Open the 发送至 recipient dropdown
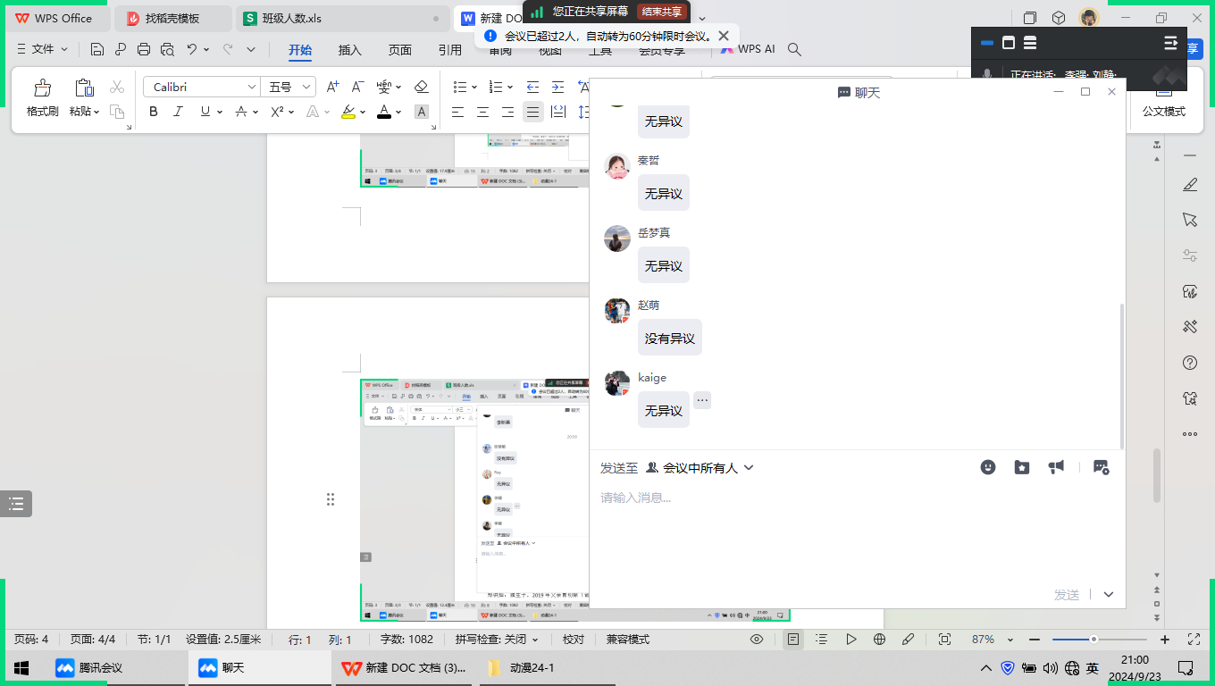The height and width of the screenshot is (686, 1215). pyautogui.click(x=700, y=468)
